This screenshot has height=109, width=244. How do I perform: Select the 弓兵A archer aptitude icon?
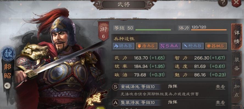pyautogui.click(x=170, y=46)
